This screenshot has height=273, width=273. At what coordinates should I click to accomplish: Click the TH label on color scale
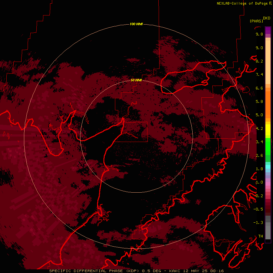click(x=261, y=236)
